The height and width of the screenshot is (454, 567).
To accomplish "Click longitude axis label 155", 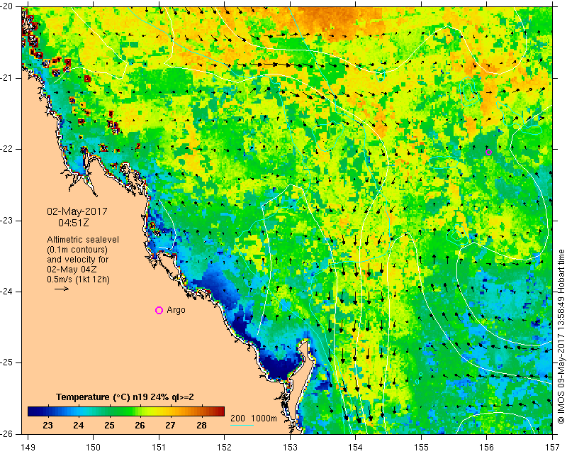I will coord(421,448).
